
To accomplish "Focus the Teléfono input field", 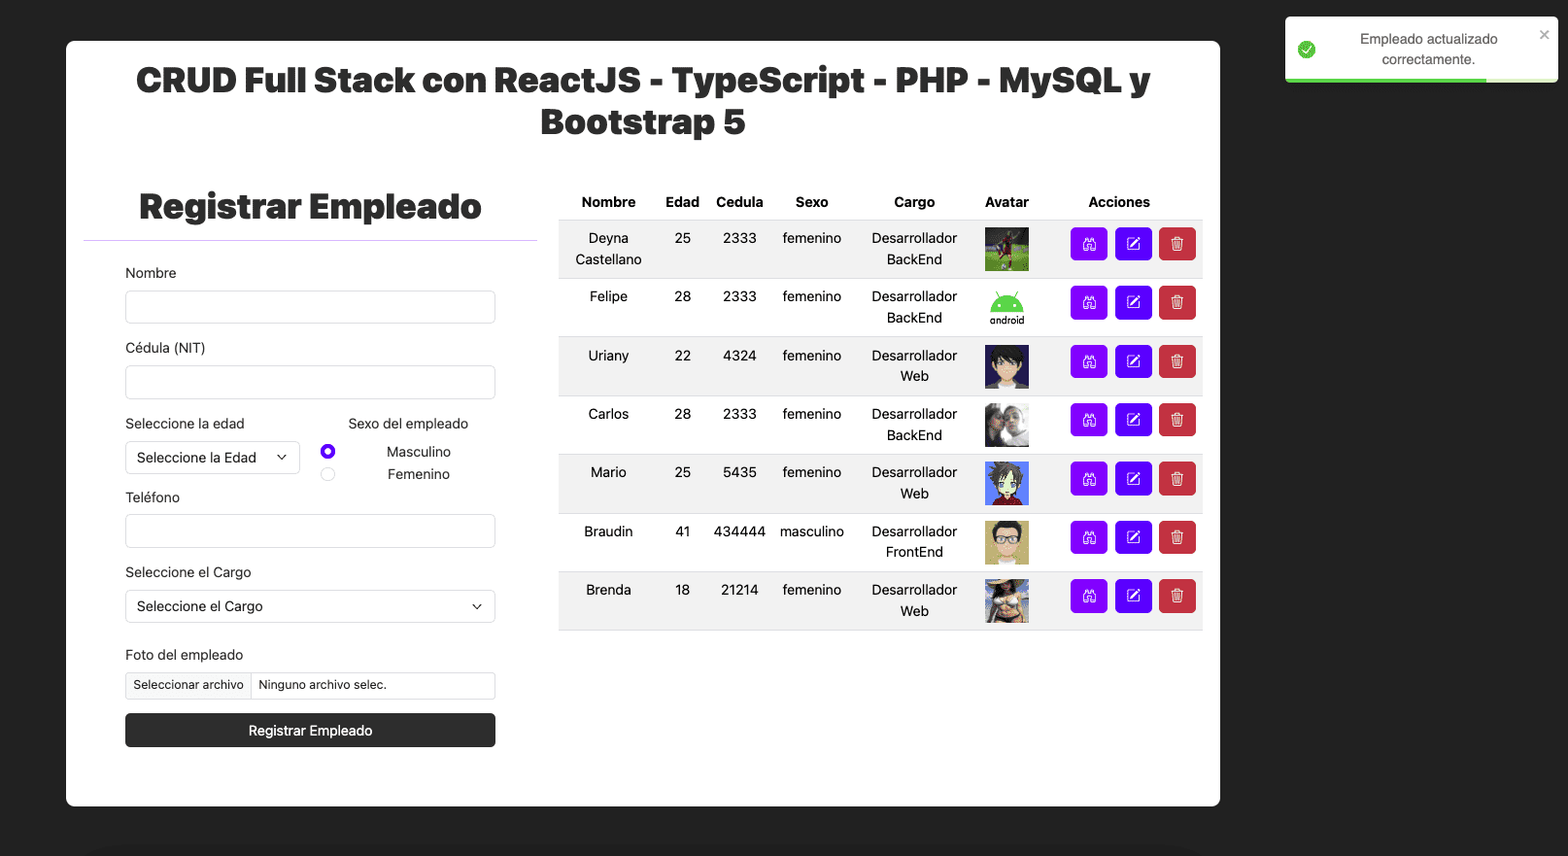I will 310,531.
